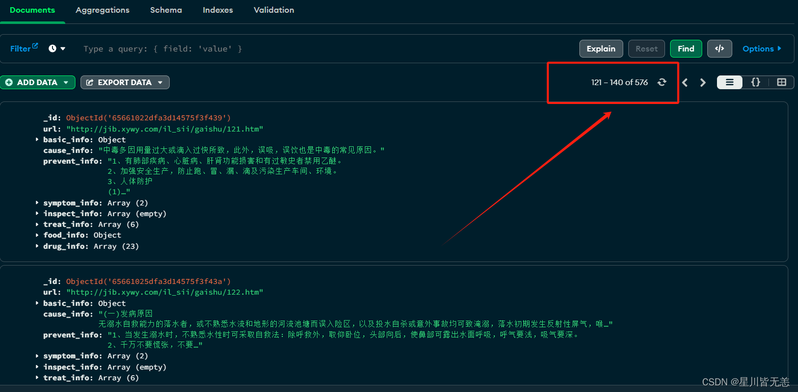This screenshot has height=392, width=798.
Task: Open the ADD DATA dropdown
Action: click(x=38, y=82)
